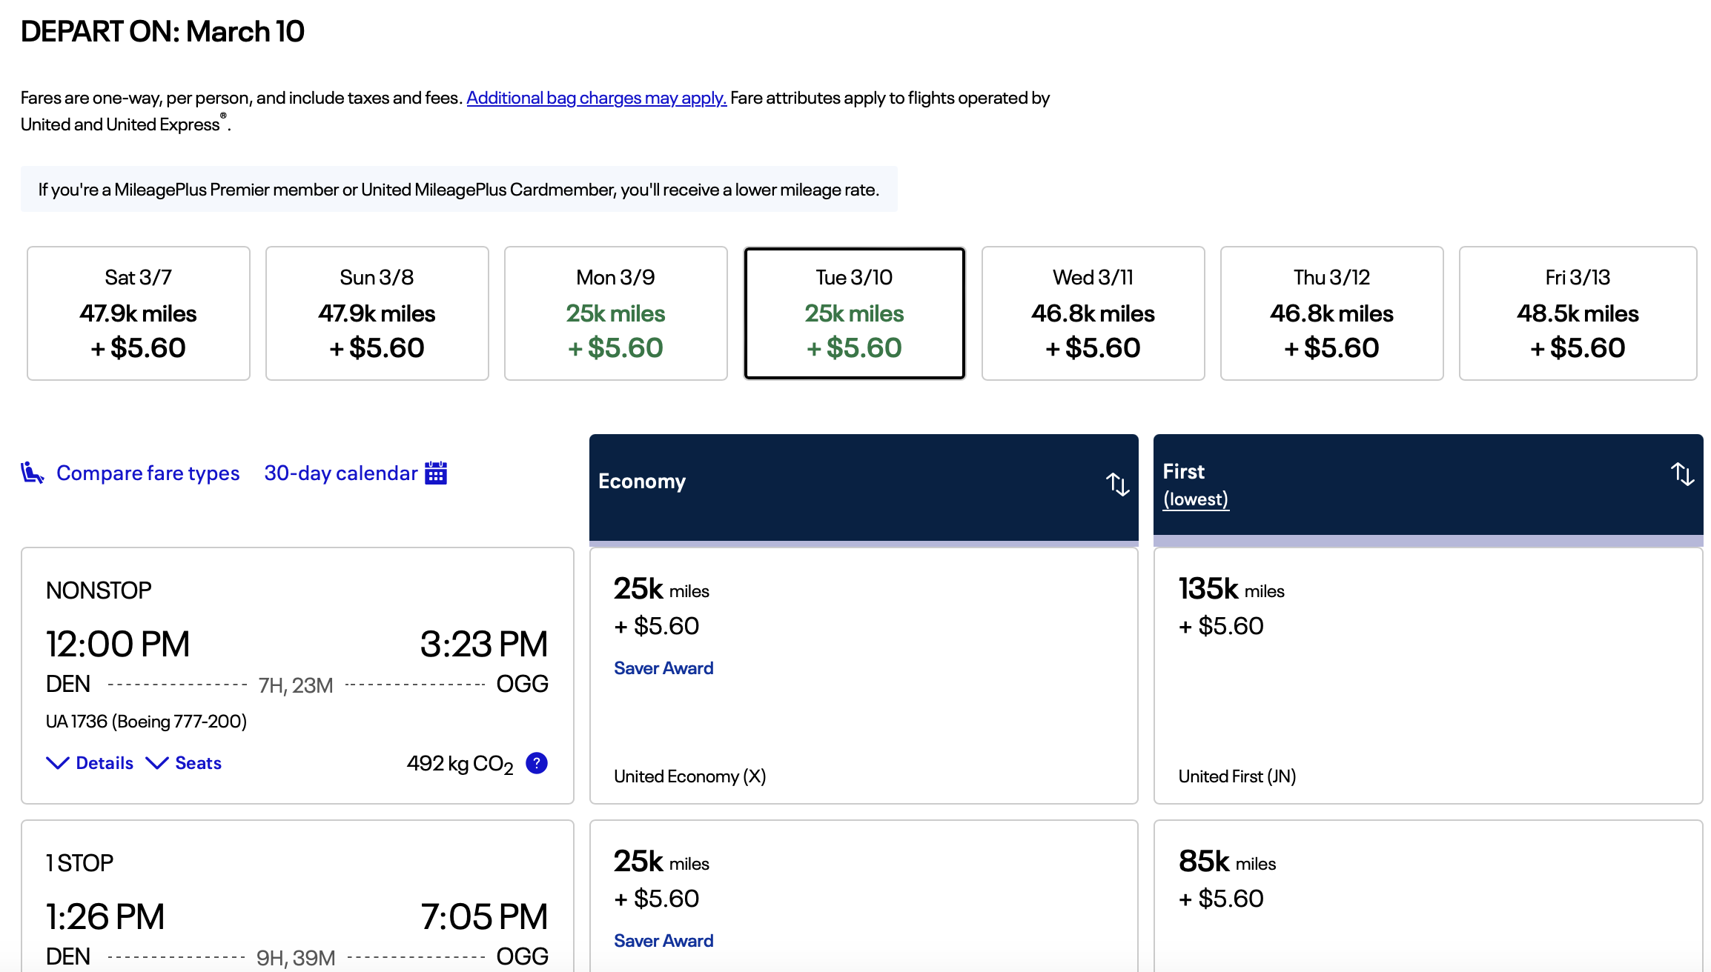Click the 492 kg CO2 value
The height and width of the screenshot is (972, 1711).
tap(460, 764)
